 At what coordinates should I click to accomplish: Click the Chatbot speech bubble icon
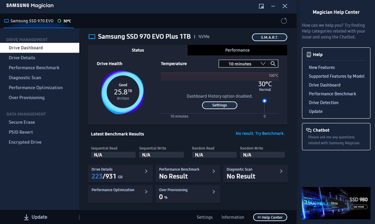pos(309,130)
